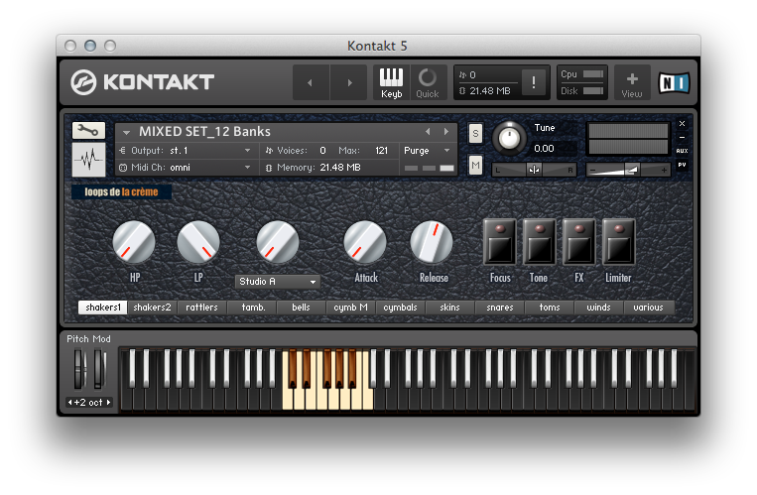
Task: Solo the instrument with S button
Action: pyautogui.click(x=475, y=133)
